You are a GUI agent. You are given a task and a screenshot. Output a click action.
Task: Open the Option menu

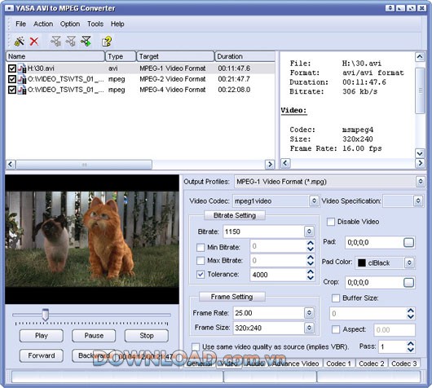70,24
